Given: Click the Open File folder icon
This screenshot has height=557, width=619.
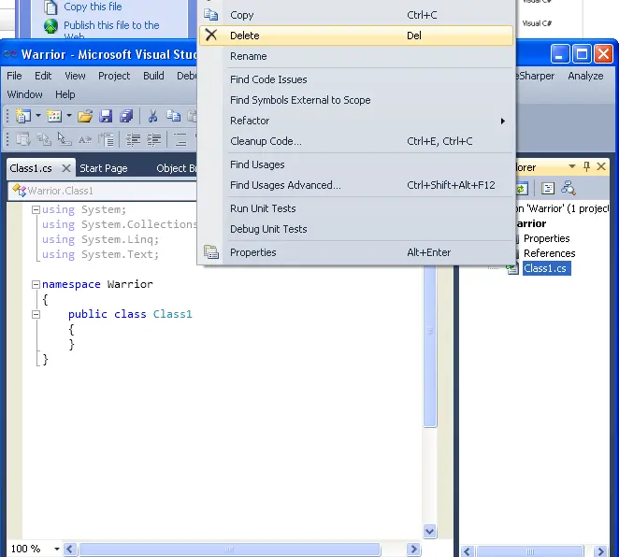Looking at the screenshot, I should (x=85, y=116).
